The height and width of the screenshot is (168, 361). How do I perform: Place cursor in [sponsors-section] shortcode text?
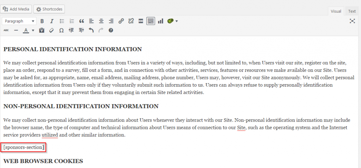pos(24,147)
